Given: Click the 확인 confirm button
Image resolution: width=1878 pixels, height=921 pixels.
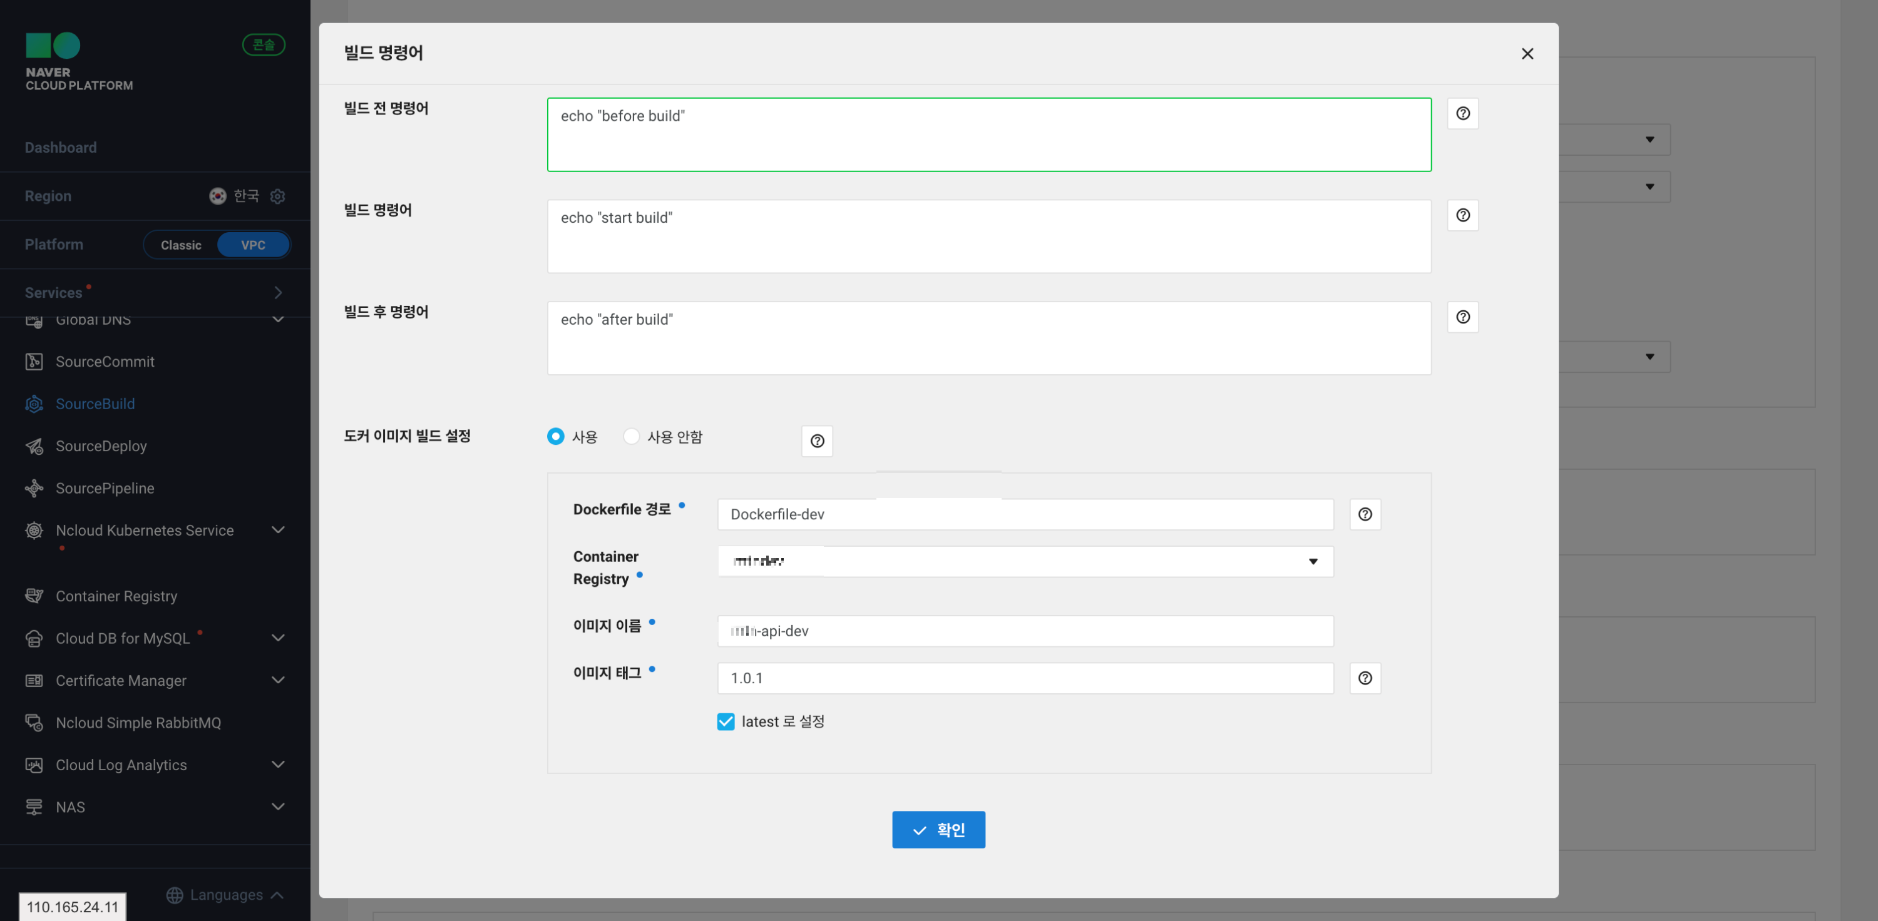Looking at the screenshot, I should (x=938, y=829).
